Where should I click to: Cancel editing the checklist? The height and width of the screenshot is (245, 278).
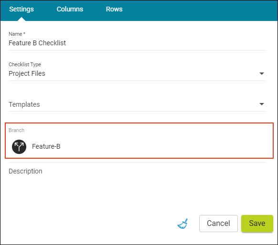218,224
